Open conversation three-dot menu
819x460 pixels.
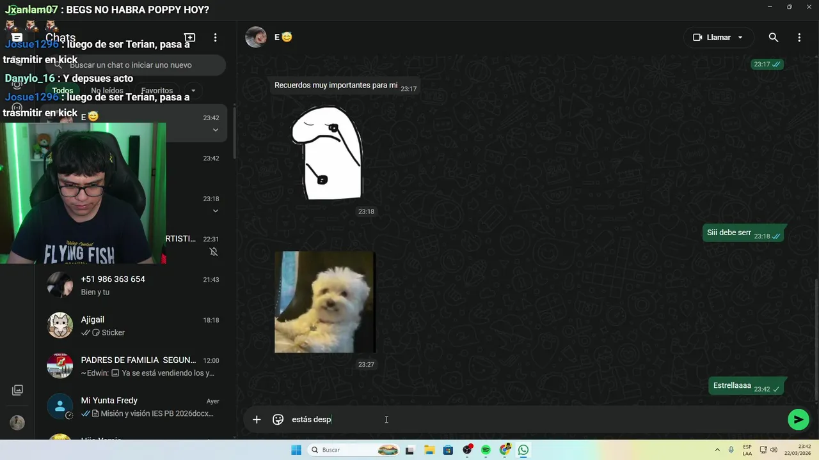coord(799,38)
